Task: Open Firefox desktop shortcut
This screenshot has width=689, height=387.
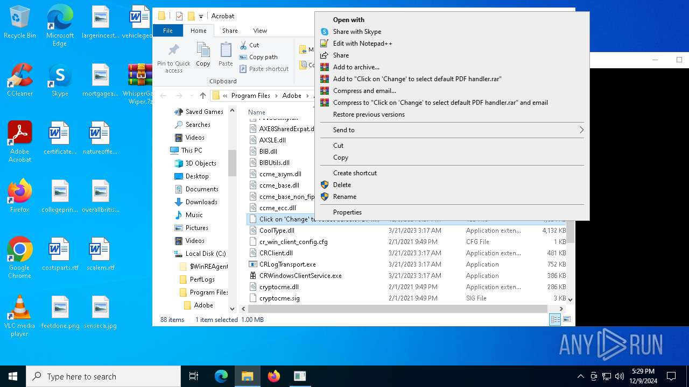Action: (20, 196)
